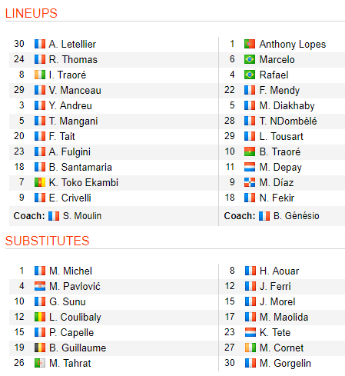Screen dimensions: 345x376
Task: Click the Netherlands flag beside M. Depay
Action: pyautogui.click(x=250, y=167)
